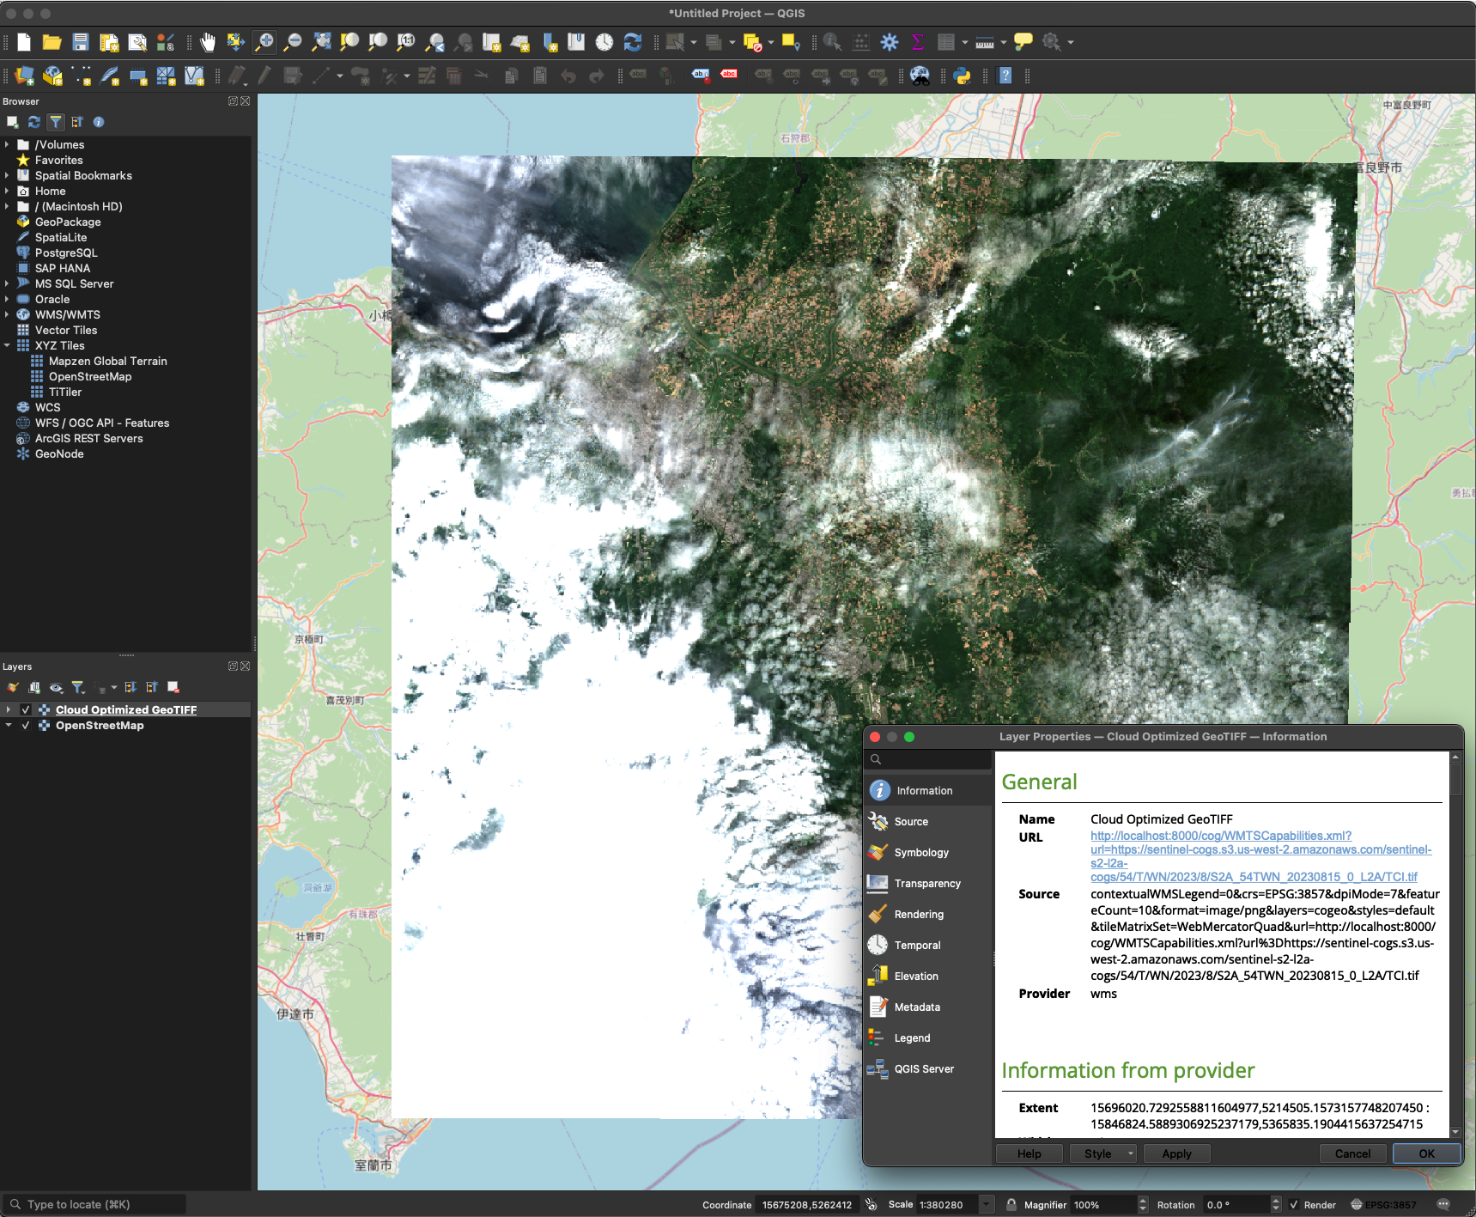Viewport: 1476px width, 1217px height.
Task: Click the Help button in Layer Properties
Action: pyautogui.click(x=1029, y=1154)
